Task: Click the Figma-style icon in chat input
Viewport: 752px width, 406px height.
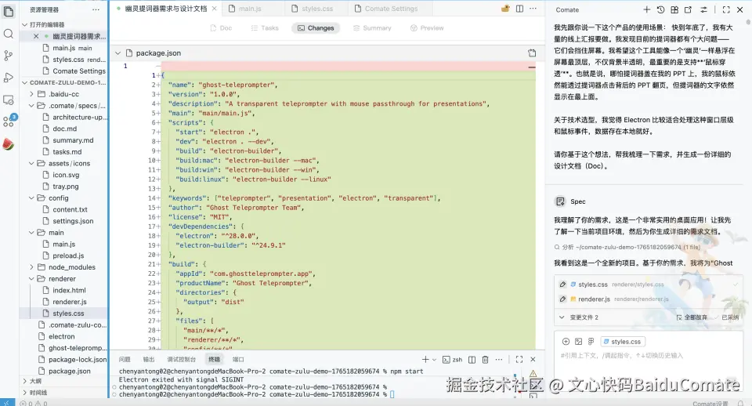Action: (x=591, y=342)
